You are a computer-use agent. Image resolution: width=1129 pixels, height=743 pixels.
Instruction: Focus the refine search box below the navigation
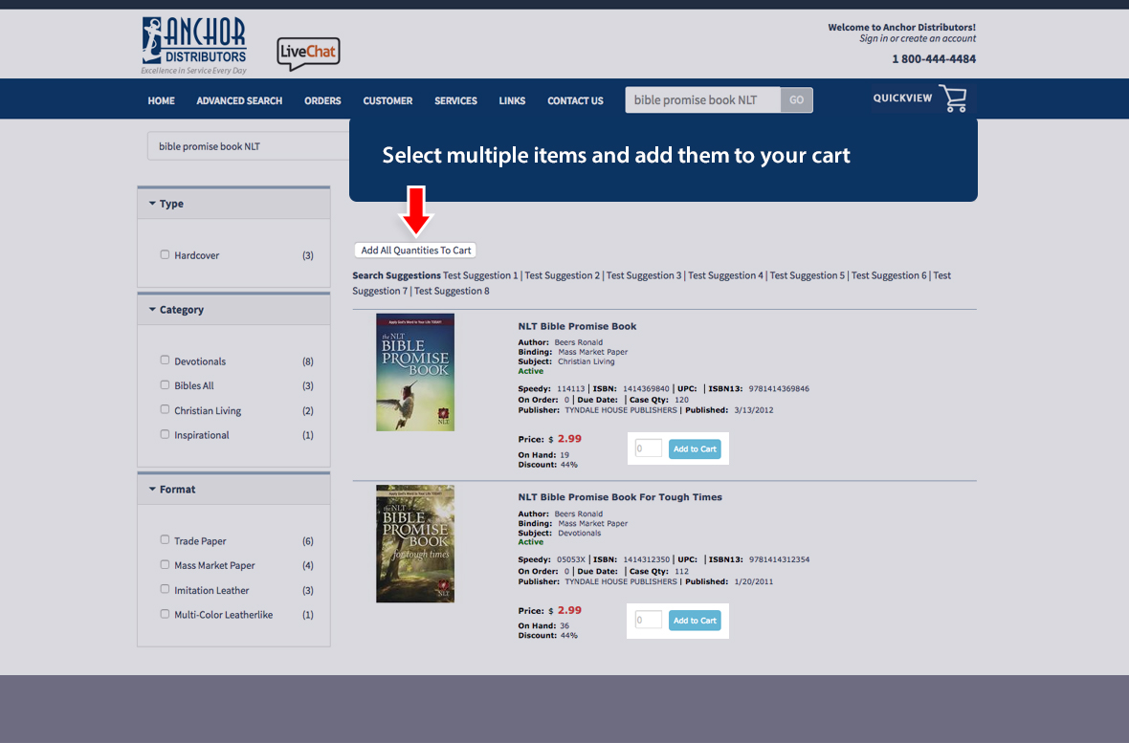(249, 146)
